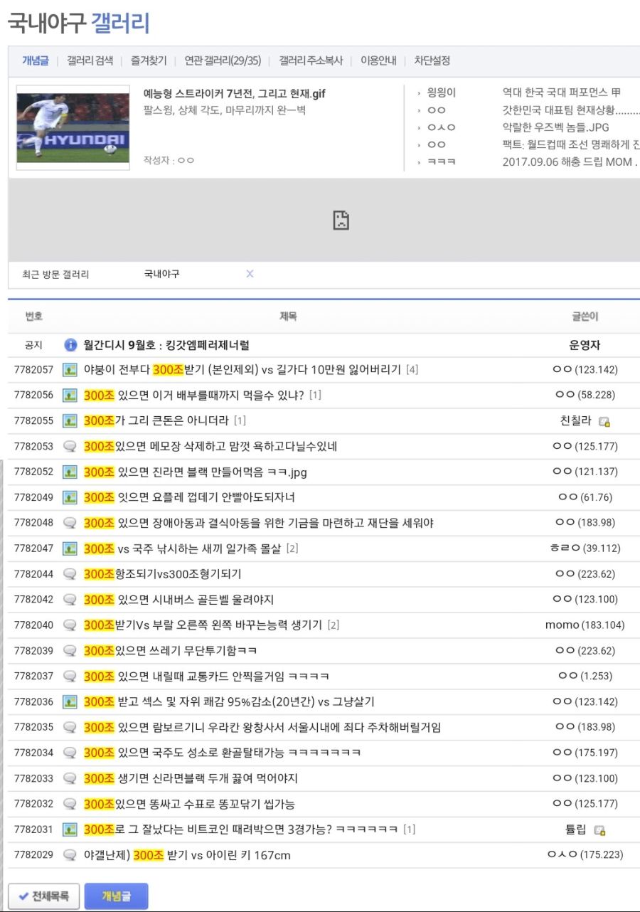Click the blue 개념글 button at the bottom
640x912 pixels.
click(x=115, y=896)
